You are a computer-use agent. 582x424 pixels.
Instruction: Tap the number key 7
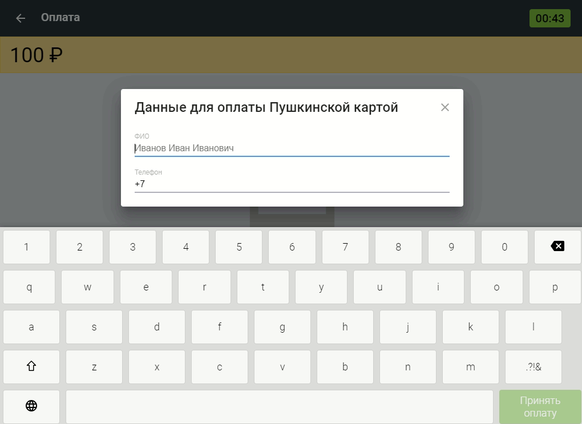point(345,247)
